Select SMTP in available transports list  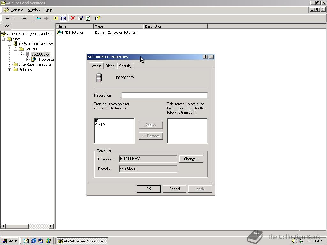[100, 125]
